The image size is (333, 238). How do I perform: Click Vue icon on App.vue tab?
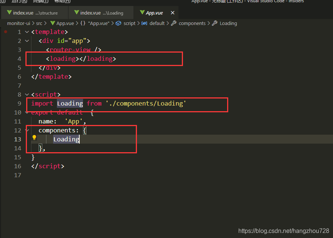coord(142,12)
